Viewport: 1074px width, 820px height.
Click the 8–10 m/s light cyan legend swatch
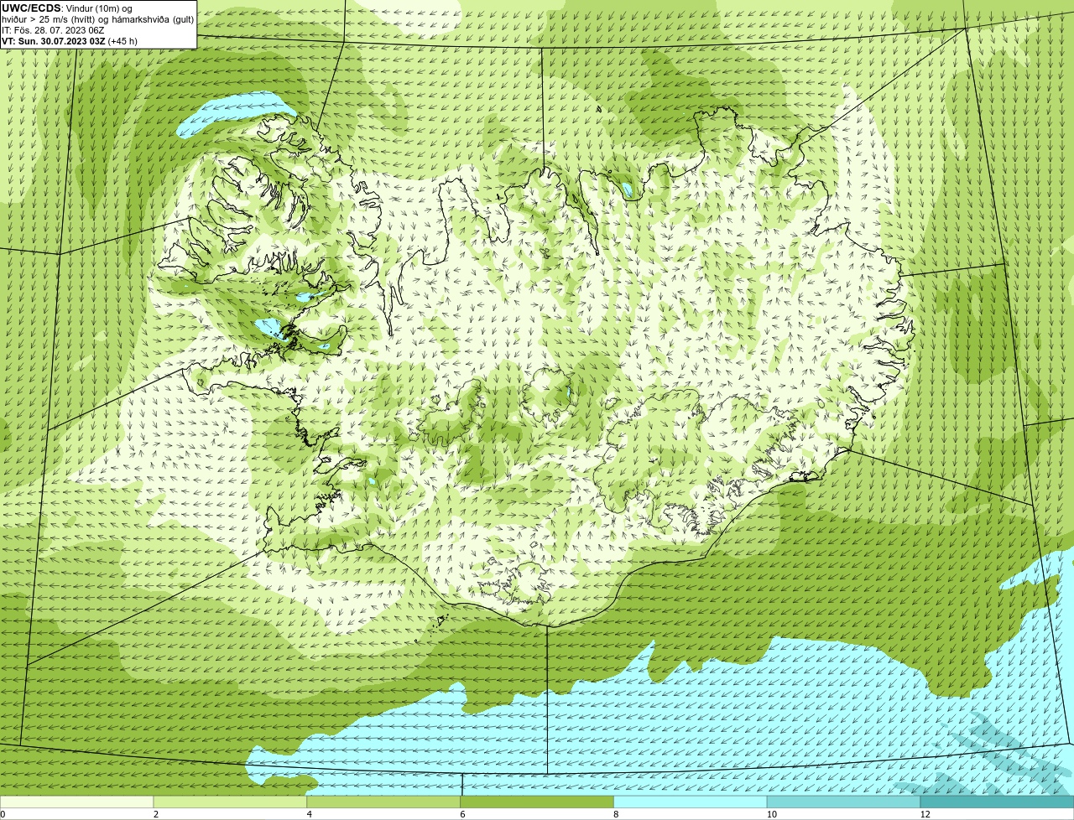[x=691, y=802]
